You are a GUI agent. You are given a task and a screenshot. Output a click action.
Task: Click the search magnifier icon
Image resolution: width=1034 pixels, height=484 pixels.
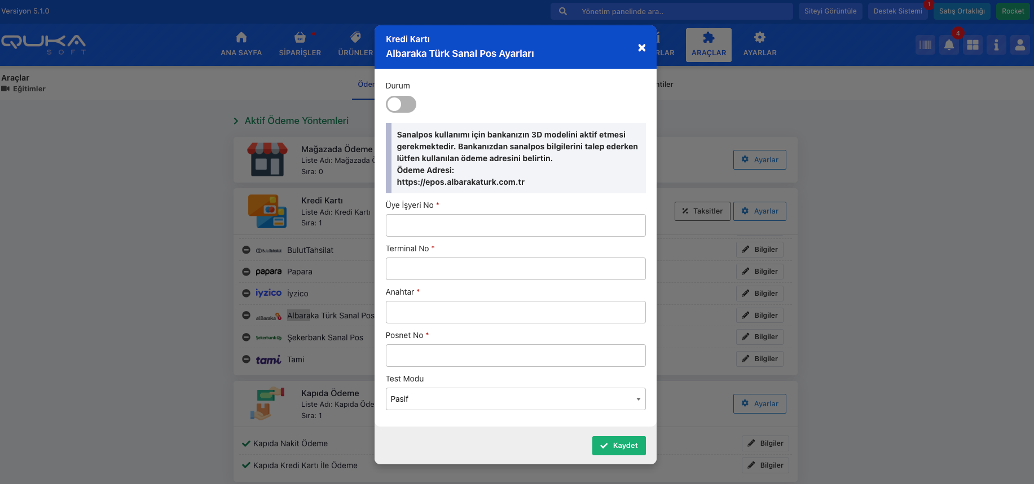(x=562, y=11)
